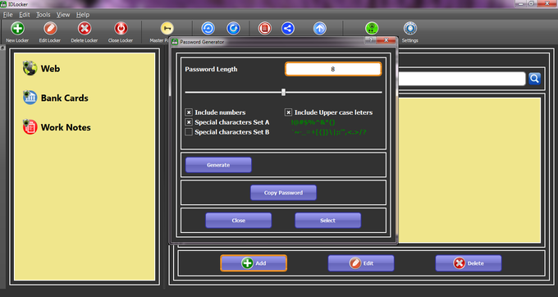Image resolution: width=558 pixels, height=297 pixels.
Task: Click the Web globe icon
Action: 30,68
